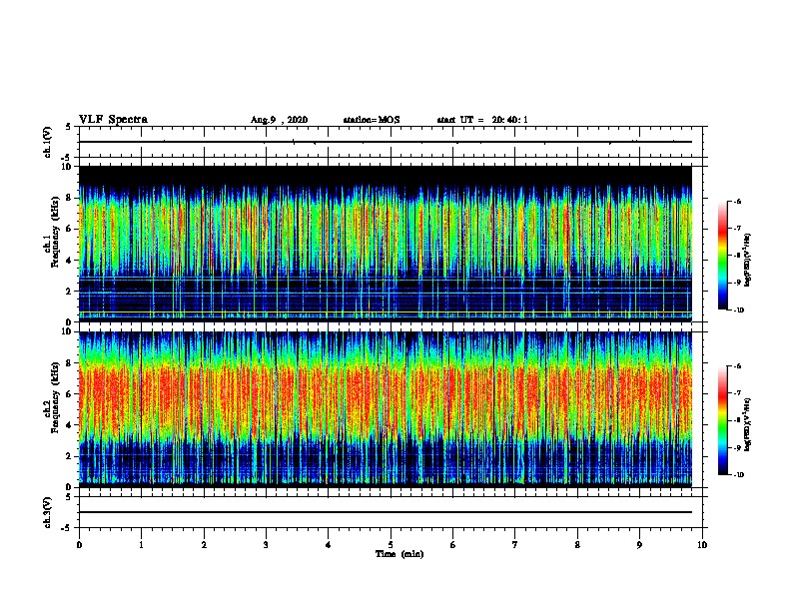The width and height of the screenshot is (791, 611).
Task: Select the "Time (min)" axis label
Action: pos(399,554)
